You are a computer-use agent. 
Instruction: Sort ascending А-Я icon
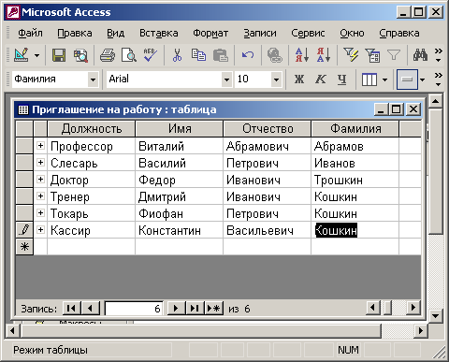pyautogui.click(x=302, y=55)
